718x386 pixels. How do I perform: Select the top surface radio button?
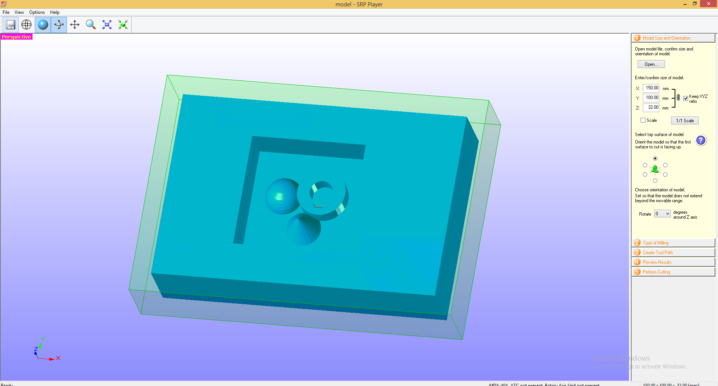[x=655, y=158]
